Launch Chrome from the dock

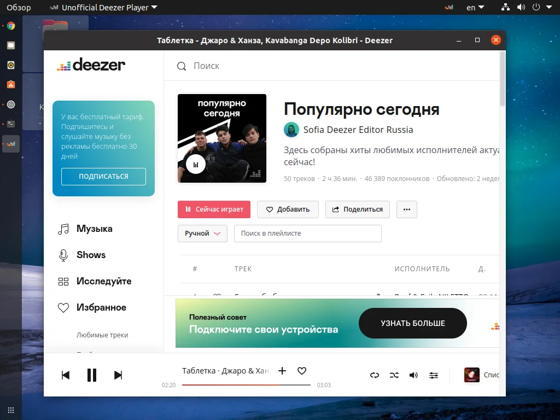(x=11, y=26)
